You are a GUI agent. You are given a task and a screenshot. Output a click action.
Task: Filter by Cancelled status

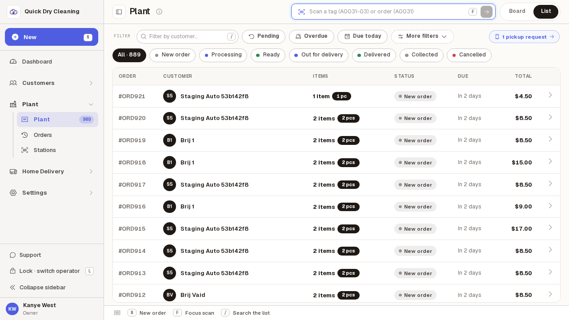(x=469, y=55)
